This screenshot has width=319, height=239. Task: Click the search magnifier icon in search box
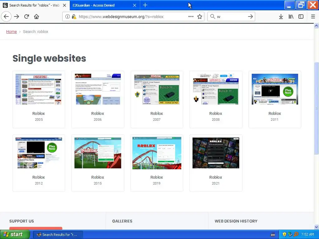[212, 16]
